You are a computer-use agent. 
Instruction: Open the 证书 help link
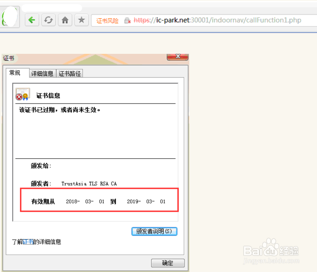[x=28, y=242]
